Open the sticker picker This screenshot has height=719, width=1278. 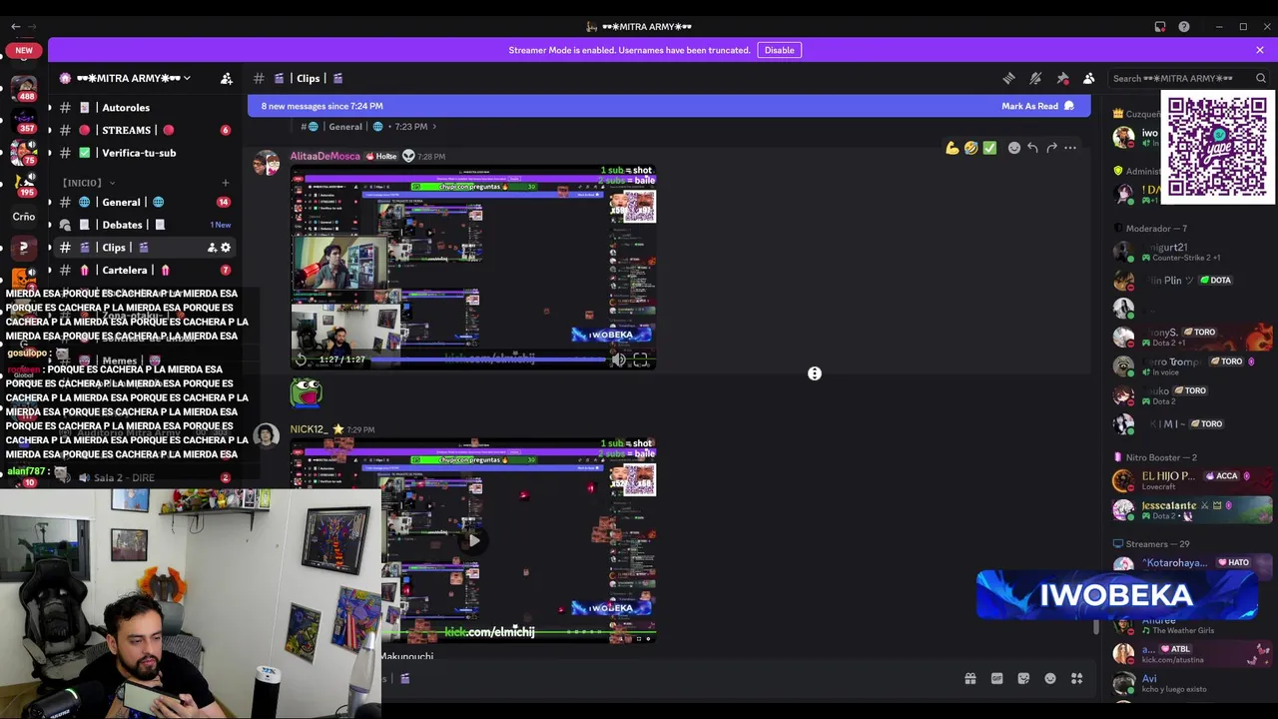pos(1023,679)
